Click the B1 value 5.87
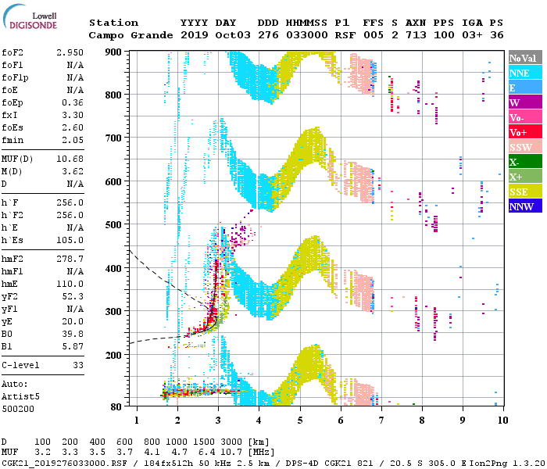Image resolution: width=547 pixels, height=469 pixels. point(73,346)
